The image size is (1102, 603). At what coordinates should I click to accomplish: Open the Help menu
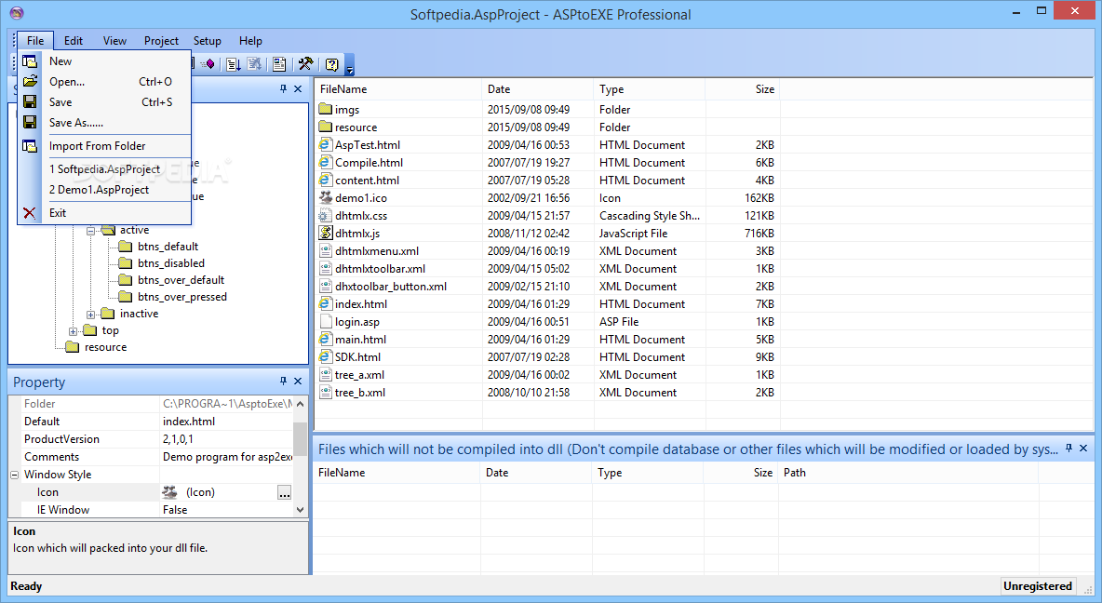tap(250, 41)
